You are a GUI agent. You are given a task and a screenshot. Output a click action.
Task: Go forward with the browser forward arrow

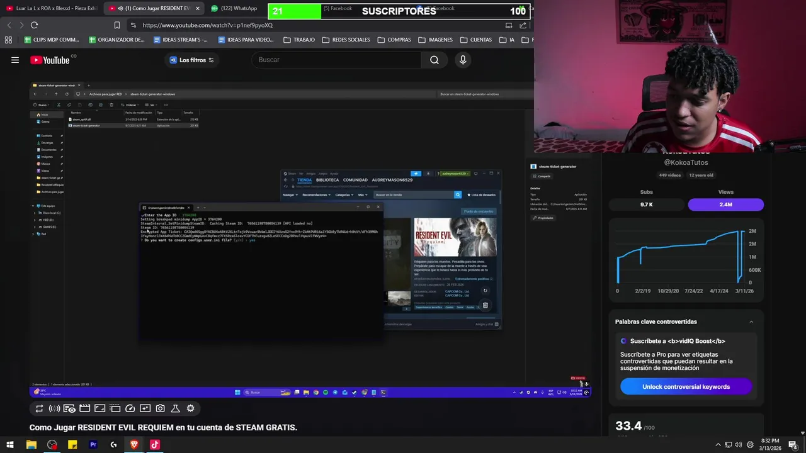[x=21, y=25]
